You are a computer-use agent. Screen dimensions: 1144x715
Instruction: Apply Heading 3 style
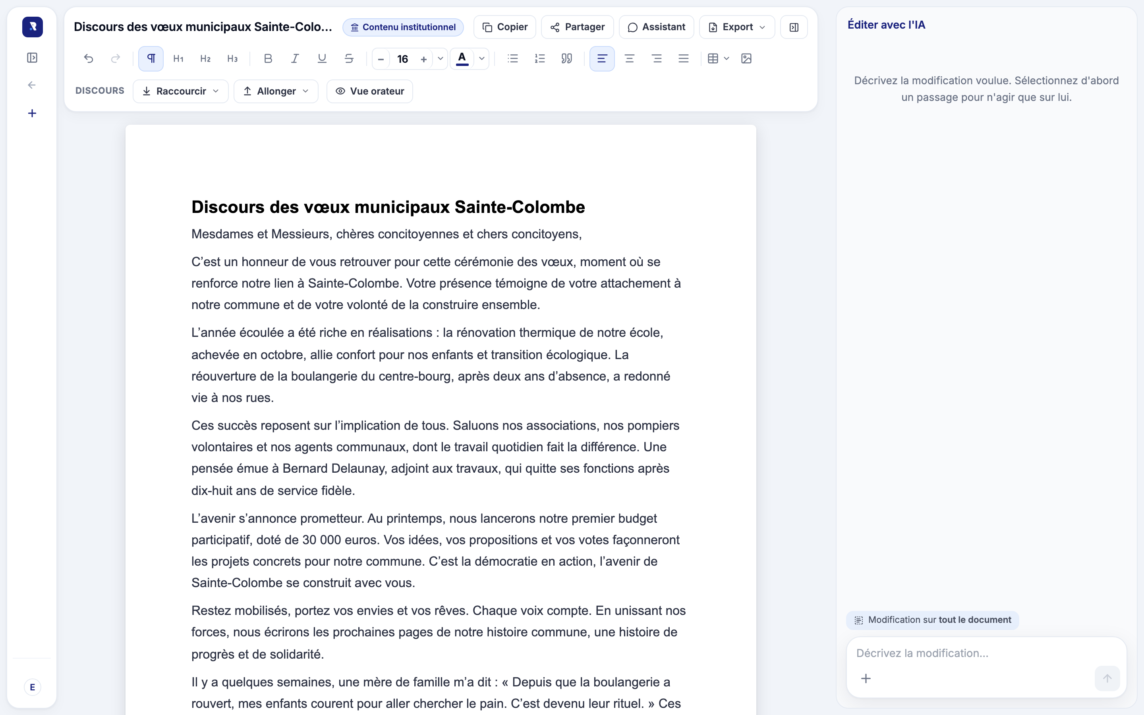[x=232, y=59]
